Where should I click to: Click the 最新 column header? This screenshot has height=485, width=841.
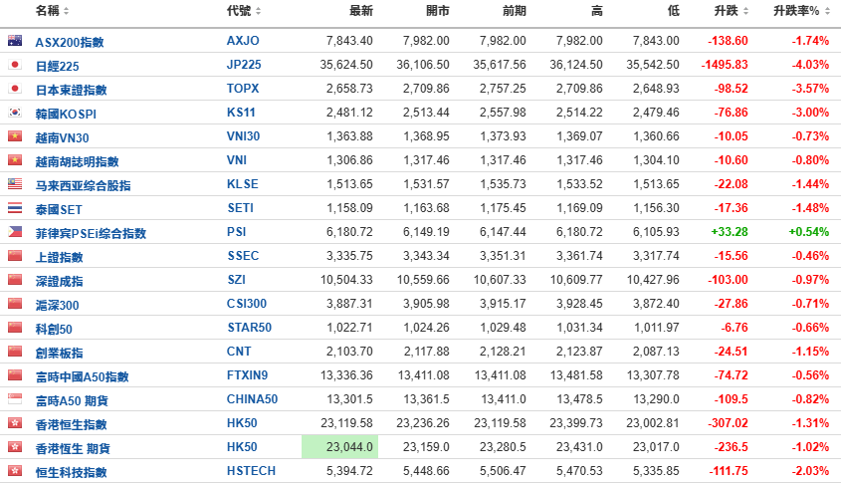click(x=360, y=11)
